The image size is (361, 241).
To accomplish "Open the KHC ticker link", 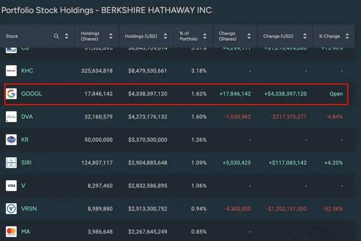I will tap(27, 70).
